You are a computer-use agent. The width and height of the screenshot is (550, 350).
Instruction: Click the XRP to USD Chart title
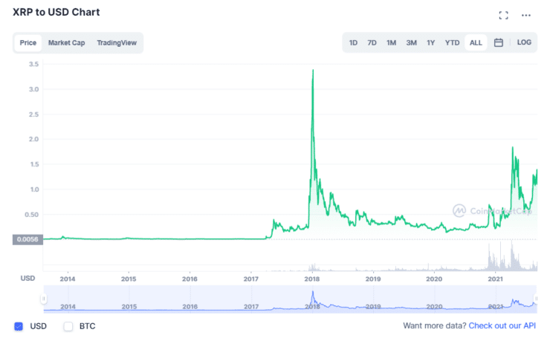[56, 13]
